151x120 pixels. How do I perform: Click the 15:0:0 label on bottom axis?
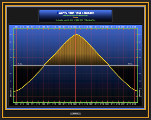coord(91,104)
